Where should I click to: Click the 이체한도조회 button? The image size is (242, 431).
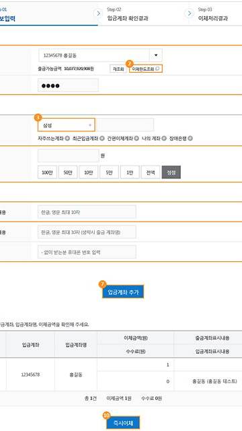pos(146,69)
